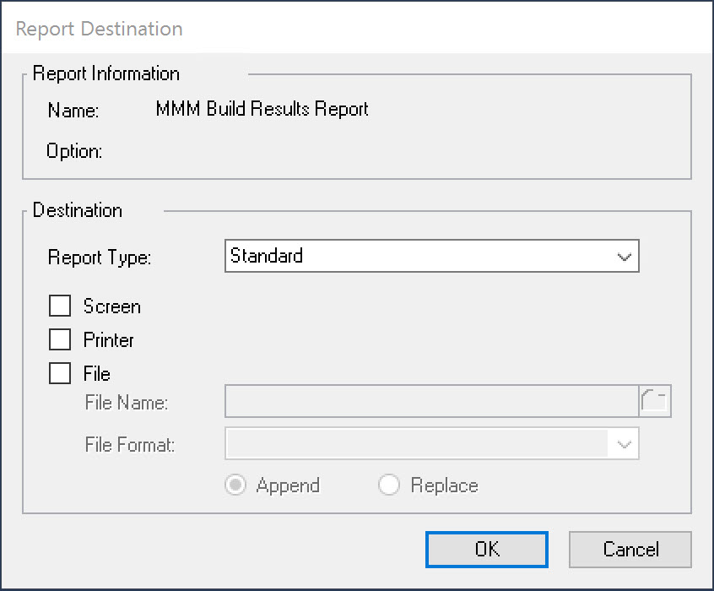Select the Append radio button
The height and width of the screenshot is (591, 714).
click(x=236, y=485)
